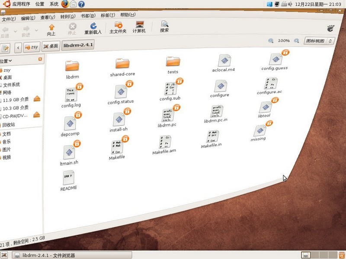Open the 书签(B) menu
Image resolution: width=346 pixels, height=259 pixels.
pos(88,16)
